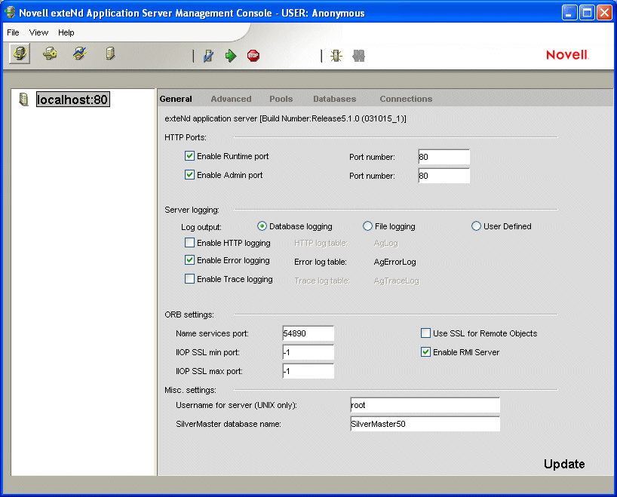Disable the Enable Runtime port checkbox

(x=190, y=156)
